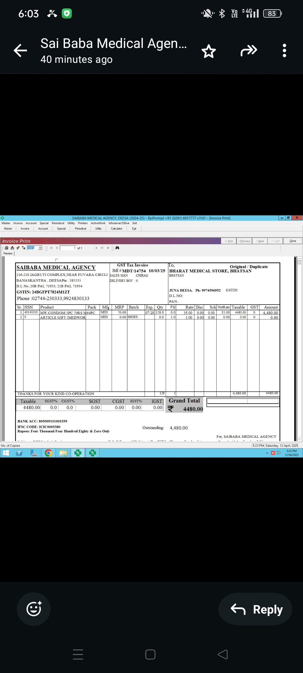
Task: Forward the image using the arrow icon
Action: click(249, 51)
